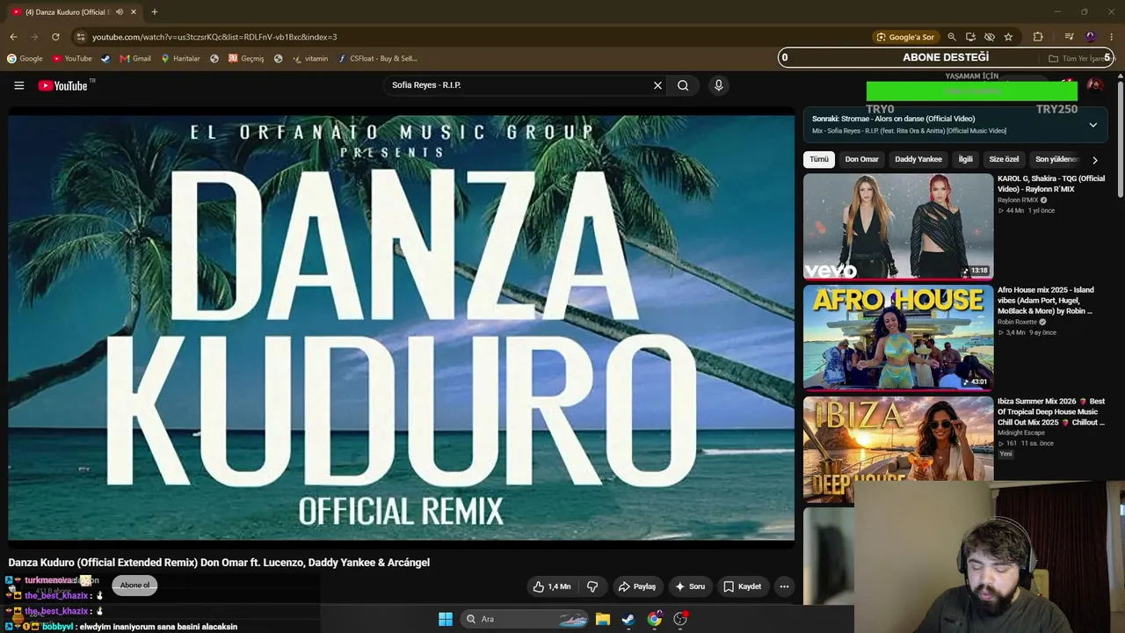Open the Google bookmark
This screenshot has width=1125, height=633.
click(x=25, y=59)
